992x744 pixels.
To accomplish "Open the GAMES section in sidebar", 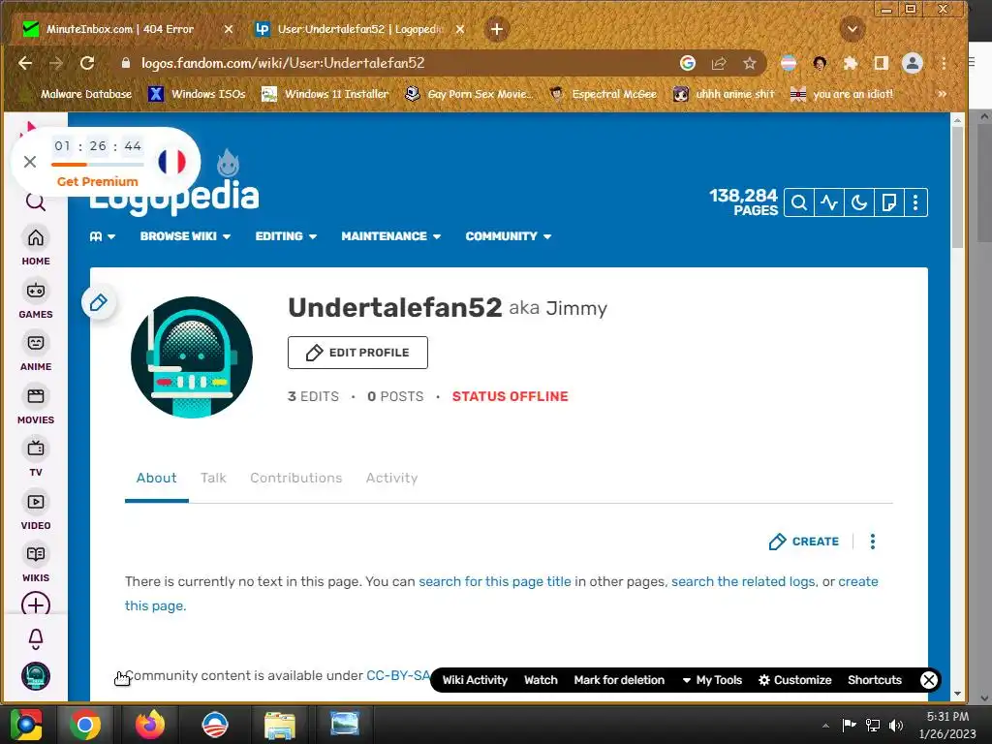I will [x=36, y=299].
